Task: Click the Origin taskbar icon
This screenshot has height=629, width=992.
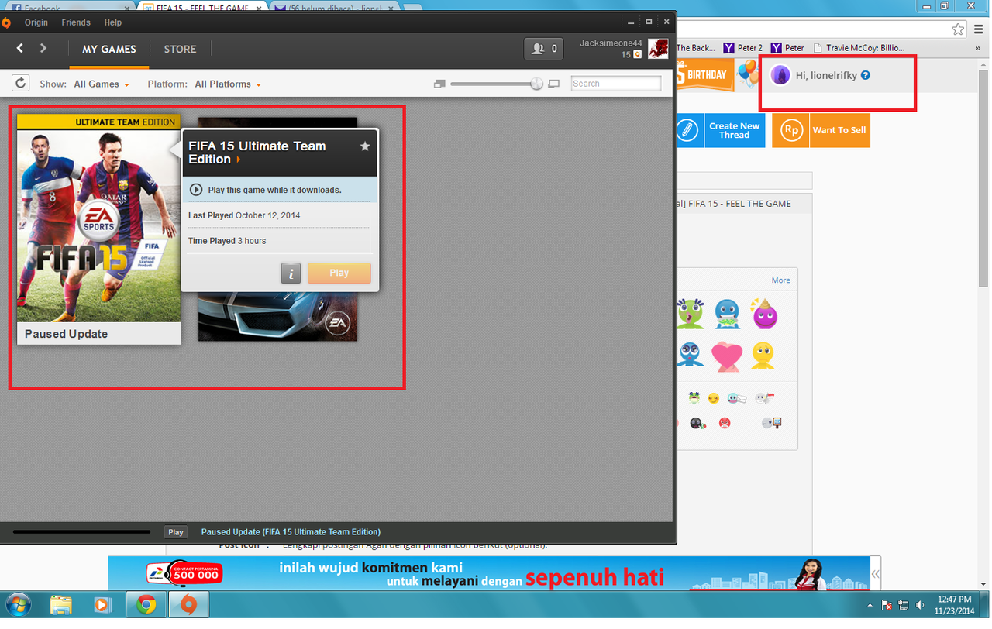Action: point(188,604)
